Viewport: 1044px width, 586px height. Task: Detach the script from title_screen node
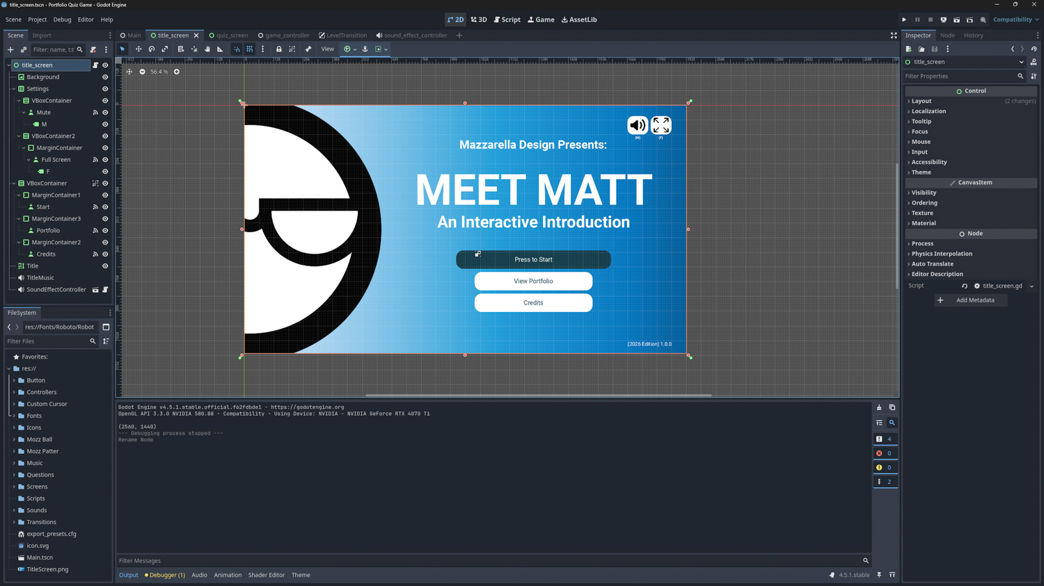coord(93,50)
